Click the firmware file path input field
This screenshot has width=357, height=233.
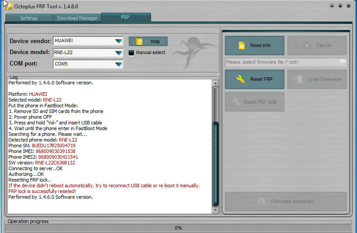tap(282, 62)
